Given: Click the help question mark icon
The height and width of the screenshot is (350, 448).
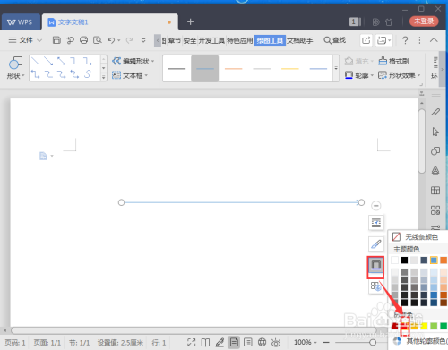Looking at the screenshot, I should [x=405, y=40].
